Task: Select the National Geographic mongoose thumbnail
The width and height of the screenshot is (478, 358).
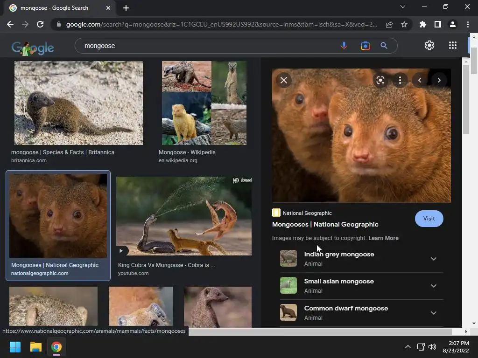Action: click(58, 216)
